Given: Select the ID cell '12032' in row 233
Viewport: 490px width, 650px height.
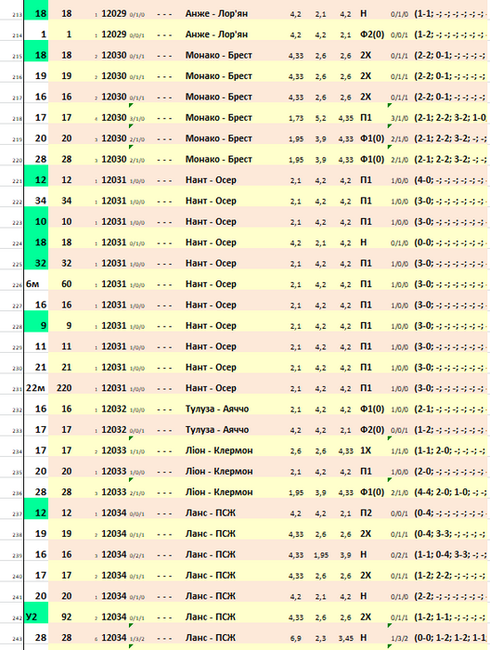Looking at the screenshot, I should point(114,430).
